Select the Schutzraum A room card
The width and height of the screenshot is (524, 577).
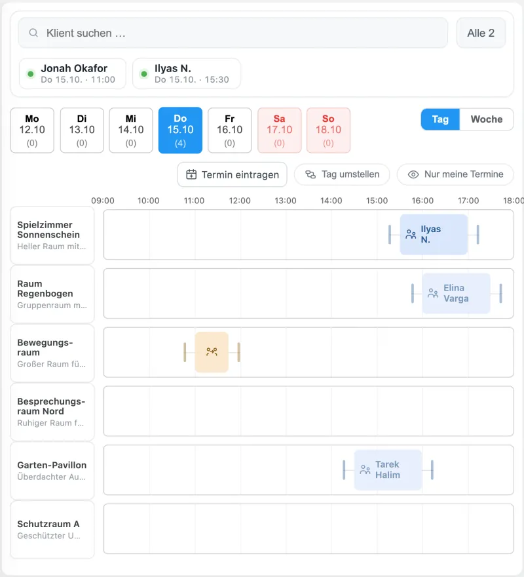[52, 530]
